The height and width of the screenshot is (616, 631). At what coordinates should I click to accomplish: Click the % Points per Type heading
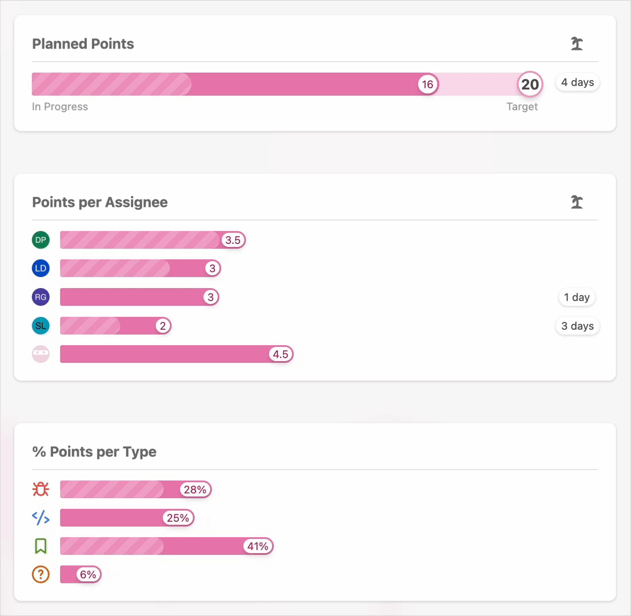(94, 451)
